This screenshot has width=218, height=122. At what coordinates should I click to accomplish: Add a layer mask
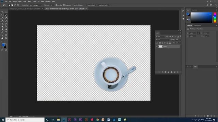coord(166,72)
